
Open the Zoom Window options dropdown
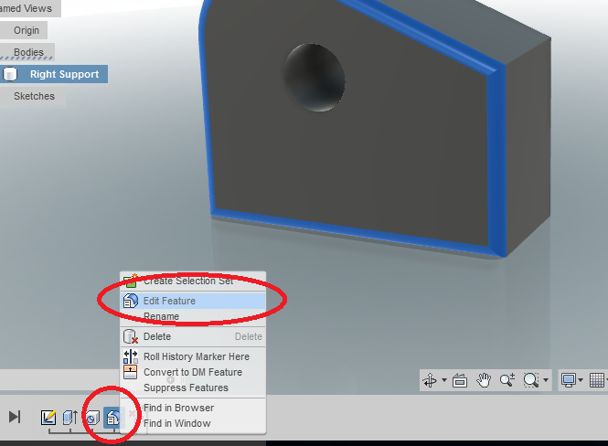click(x=546, y=379)
